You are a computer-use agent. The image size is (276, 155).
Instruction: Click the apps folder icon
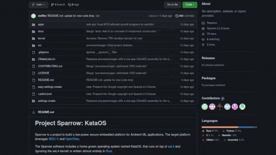tap(34, 25)
